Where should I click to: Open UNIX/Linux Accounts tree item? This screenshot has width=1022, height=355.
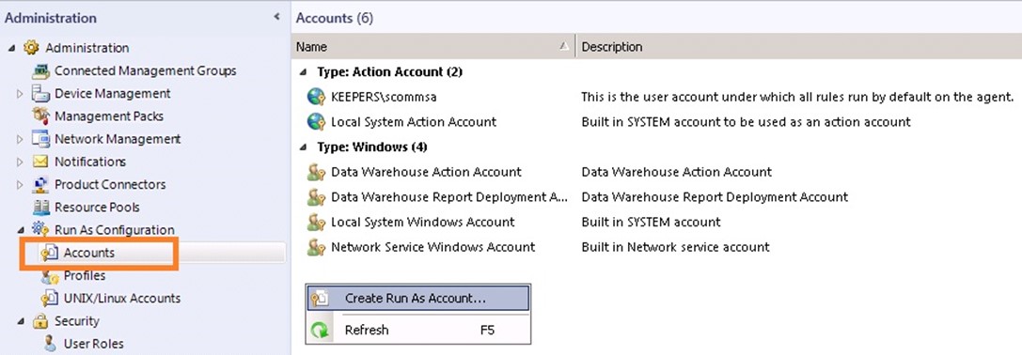point(122,299)
